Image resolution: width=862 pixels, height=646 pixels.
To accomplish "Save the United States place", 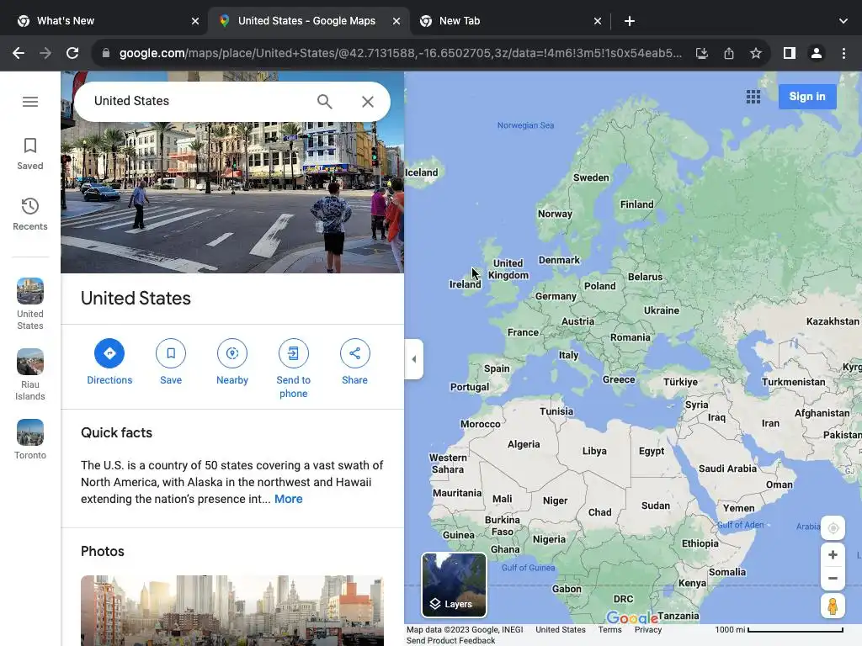I will pyautogui.click(x=171, y=362).
